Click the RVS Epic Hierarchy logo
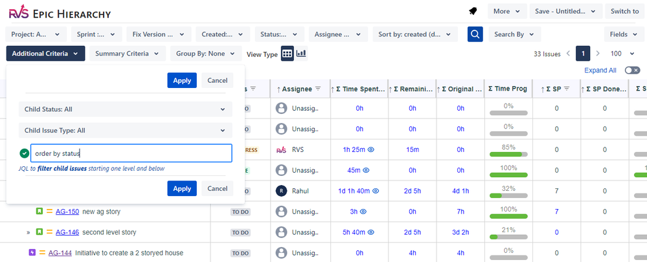Viewport: 647px width, 262px height. tap(60, 13)
